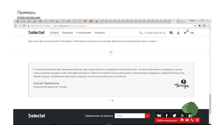Switch language to EN
The width and height of the screenshot is (223, 125).
tap(192, 33)
